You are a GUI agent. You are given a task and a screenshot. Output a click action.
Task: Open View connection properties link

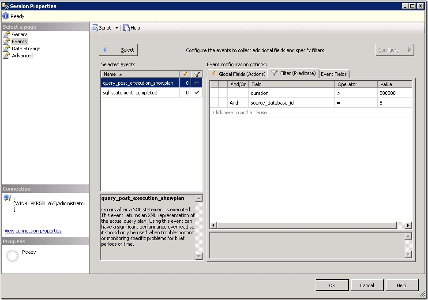[33, 231]
